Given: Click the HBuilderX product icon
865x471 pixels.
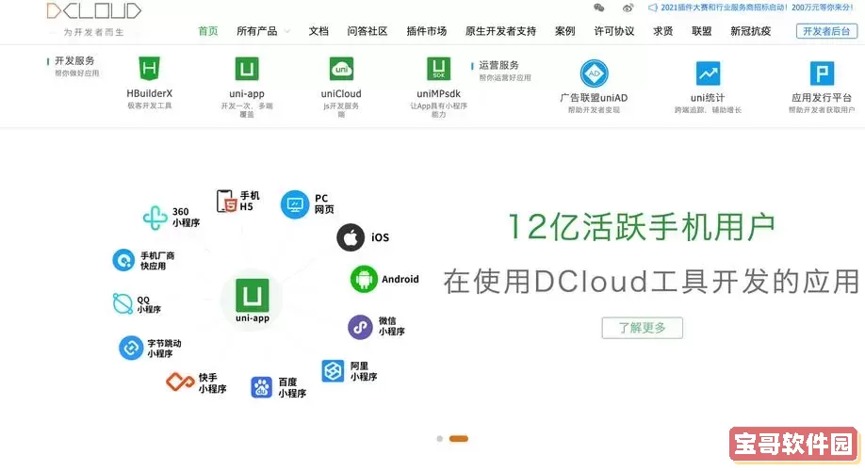Looking at the screenshot, I should [x=149, y=69].
